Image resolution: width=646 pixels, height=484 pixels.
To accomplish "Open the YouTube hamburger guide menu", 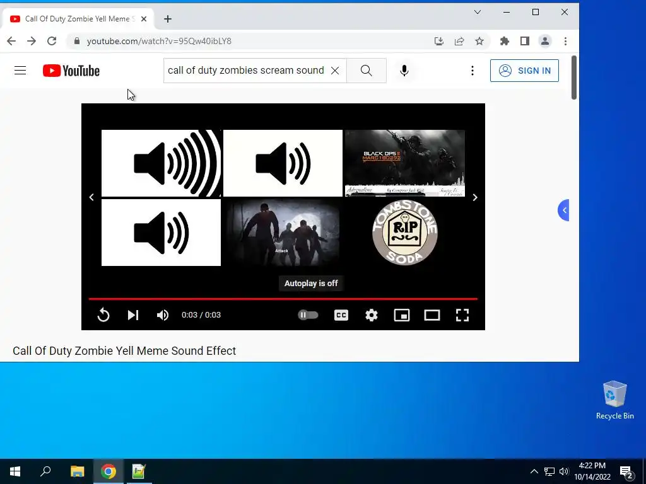I will 20,71.
